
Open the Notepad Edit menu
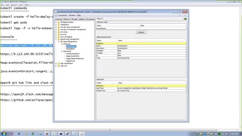coord(8,5)
